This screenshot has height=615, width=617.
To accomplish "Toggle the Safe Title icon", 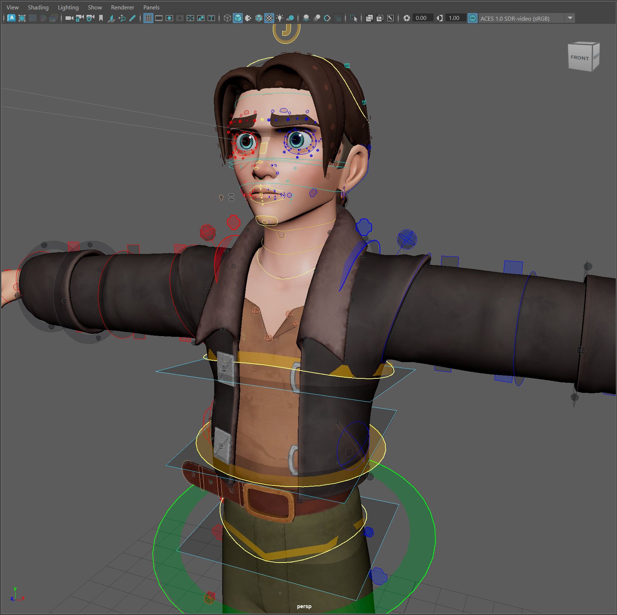I will point(211,18).
